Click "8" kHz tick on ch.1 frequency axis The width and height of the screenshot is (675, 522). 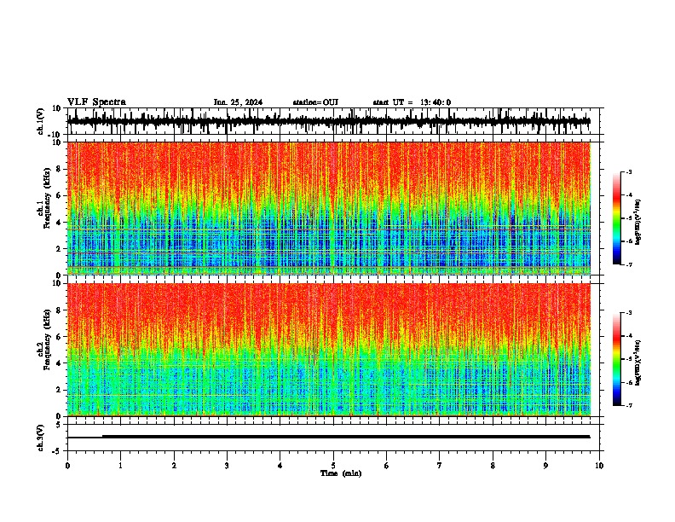pyautogui.click(x=60, y=169)
